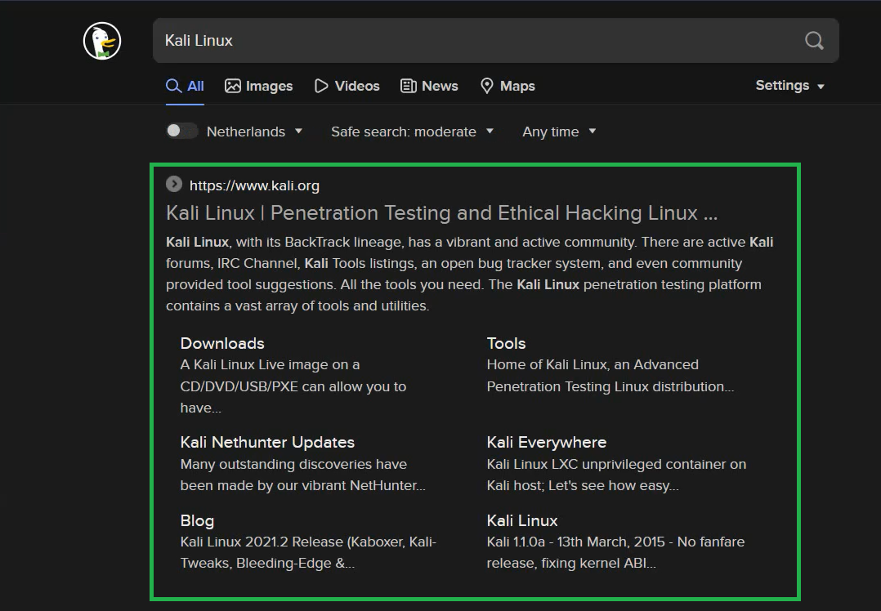Click the Downloads sitelink
The image size is (881, 611).
[x=221, y=343]
